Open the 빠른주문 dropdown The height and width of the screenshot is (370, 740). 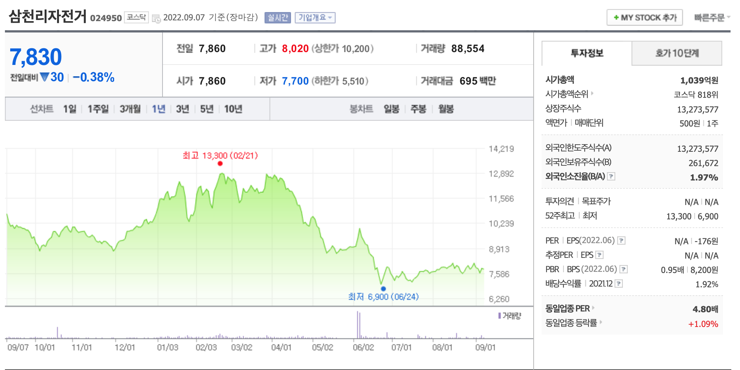click(x=712, y=17)
